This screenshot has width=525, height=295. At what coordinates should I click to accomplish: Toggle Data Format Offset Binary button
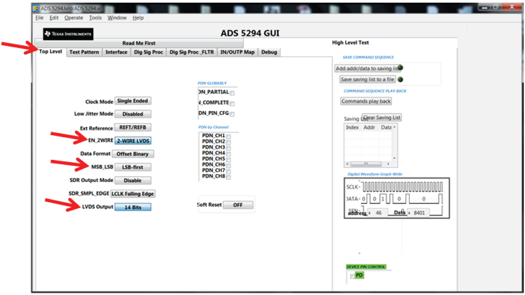[x=133, y=154]
